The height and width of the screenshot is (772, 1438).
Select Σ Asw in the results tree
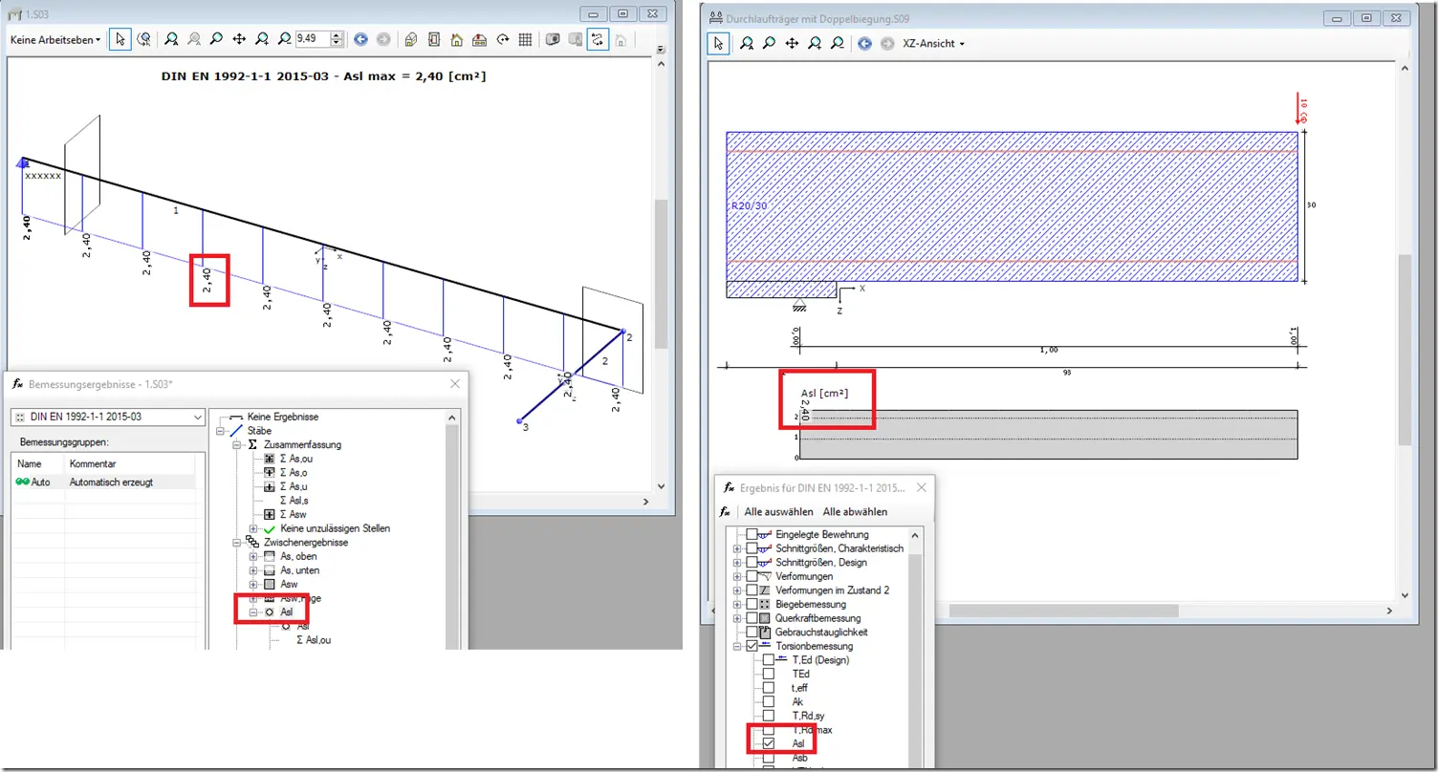[x=293, y=515]
